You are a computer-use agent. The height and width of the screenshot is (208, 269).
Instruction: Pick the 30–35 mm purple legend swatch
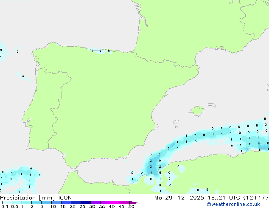pyautogui.click(x=95, y=202)
